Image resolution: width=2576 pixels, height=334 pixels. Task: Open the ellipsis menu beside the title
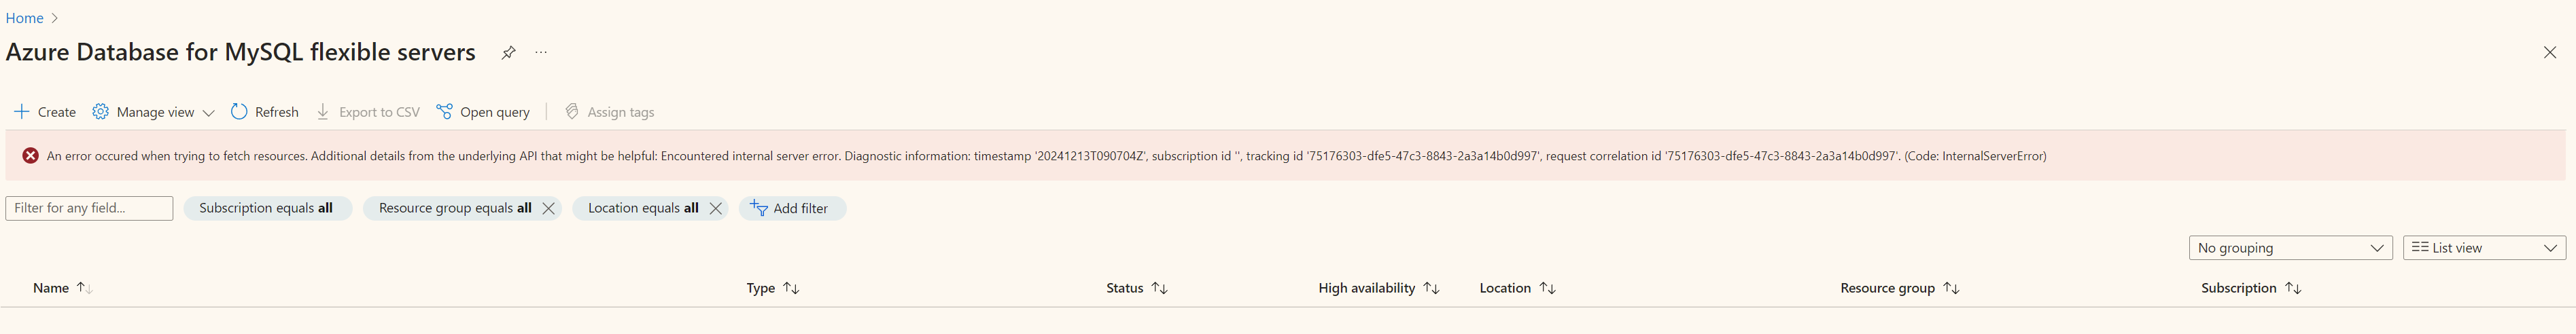pyautogui.click(x=541, y=52)
